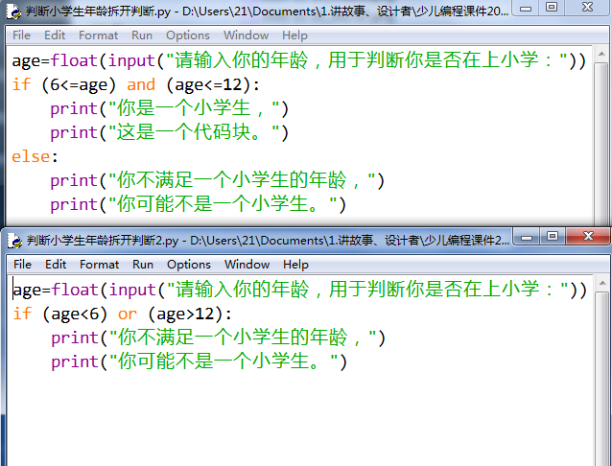Screen dimensions: 612x466
Task: Click vertical scrollbar track in top editor
Action: click(601, 145)
